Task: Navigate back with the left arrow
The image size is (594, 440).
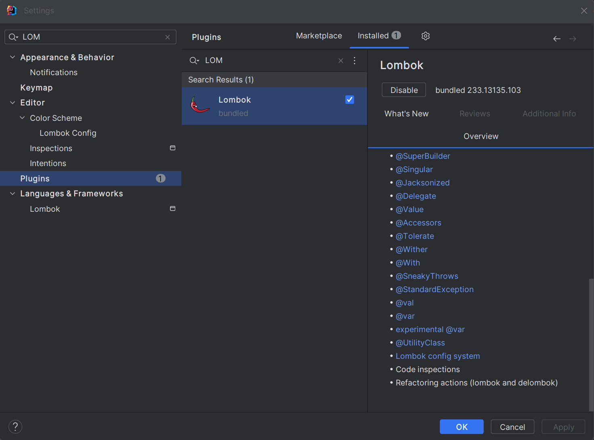Action: coord(557,39)
